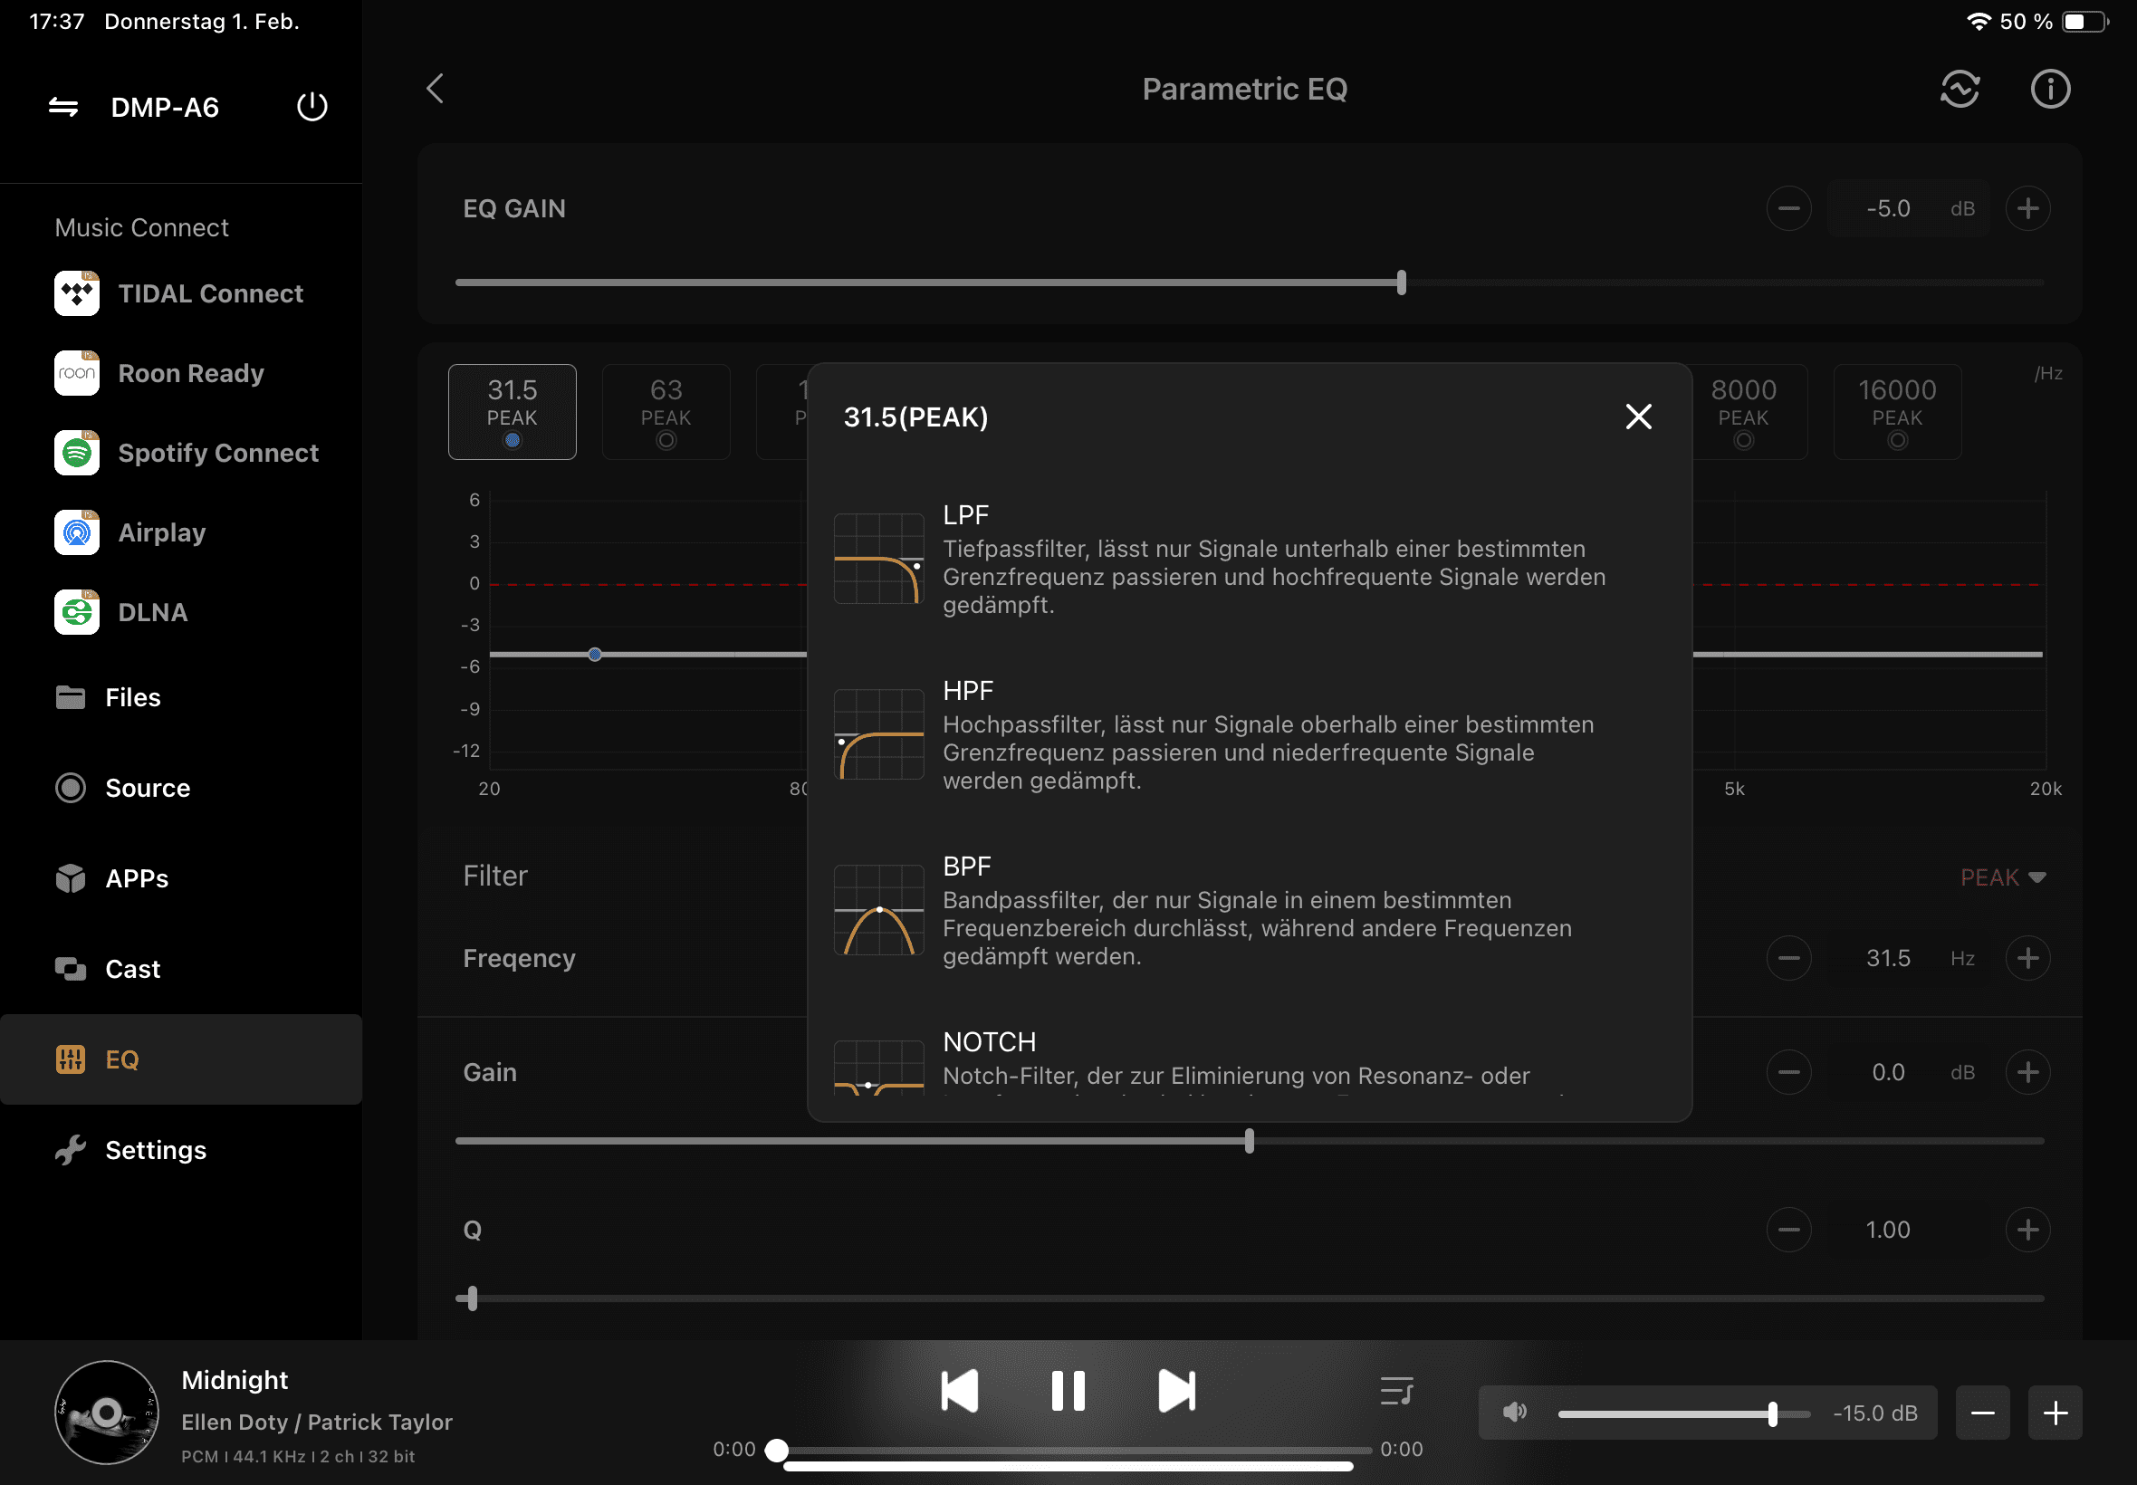2137x1485 pixels.
Task: Adjust the volume slider handle
Action: [1772, 1414]
